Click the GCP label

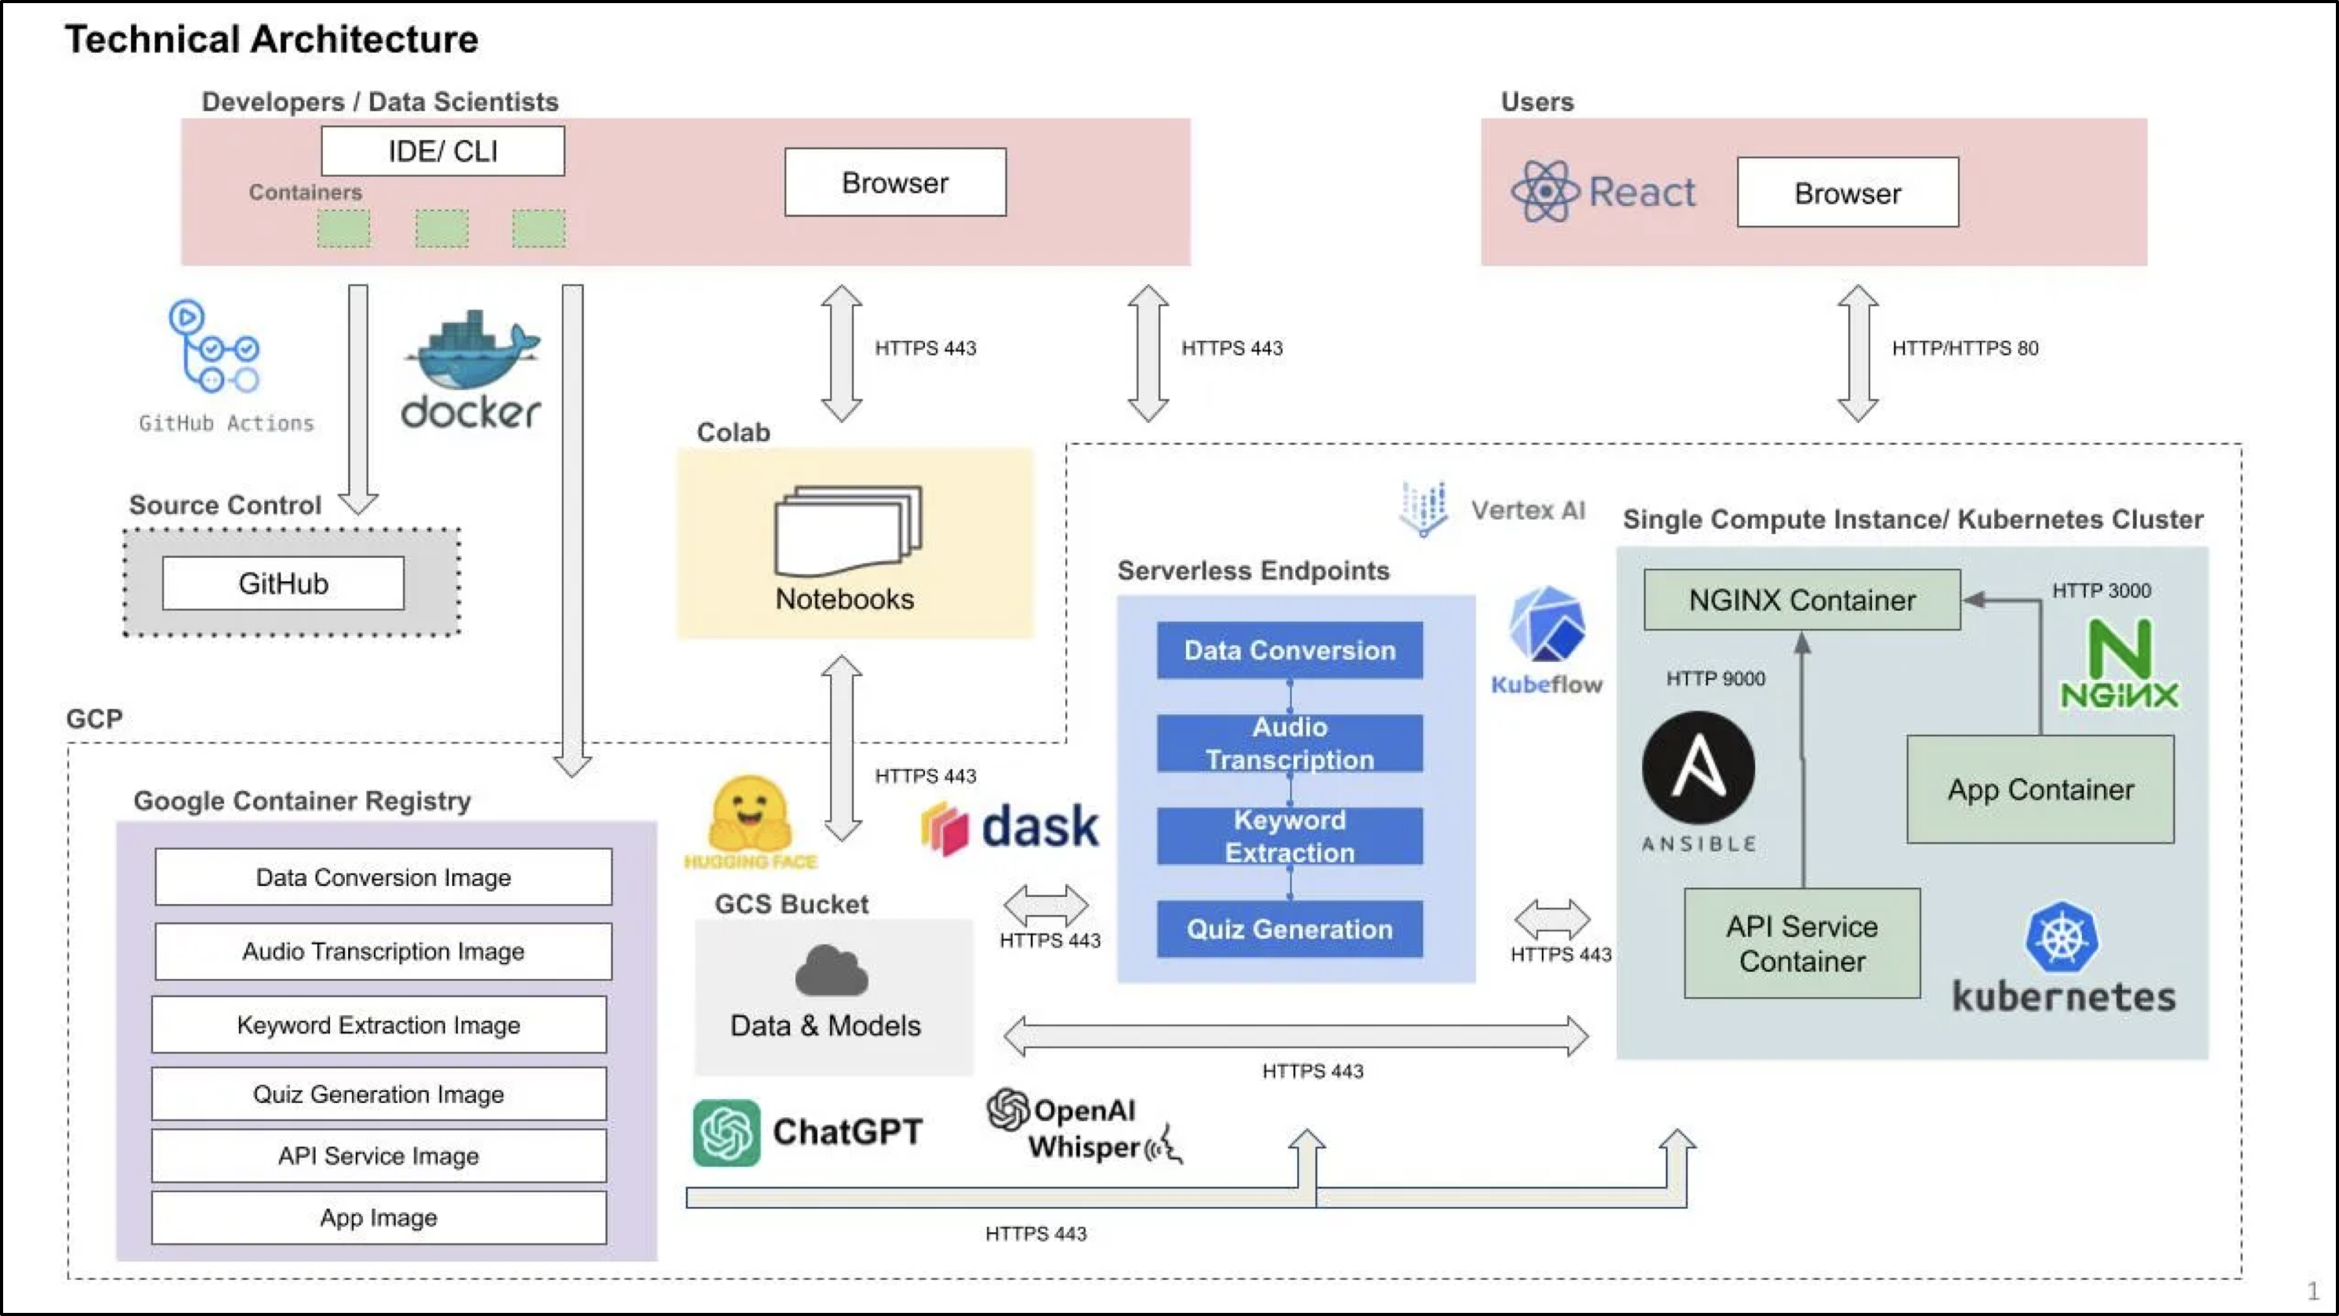tap(94, 719)
